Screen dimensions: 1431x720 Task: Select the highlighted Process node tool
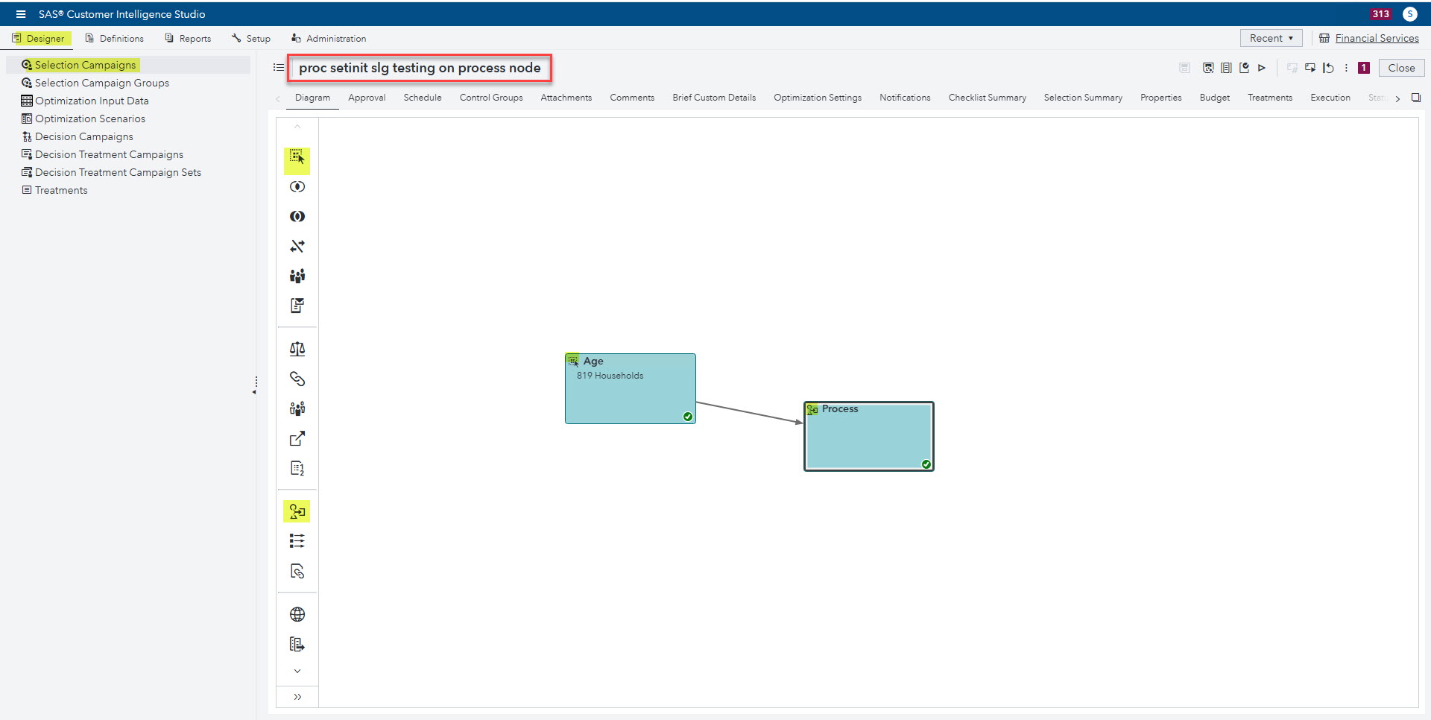297,511
